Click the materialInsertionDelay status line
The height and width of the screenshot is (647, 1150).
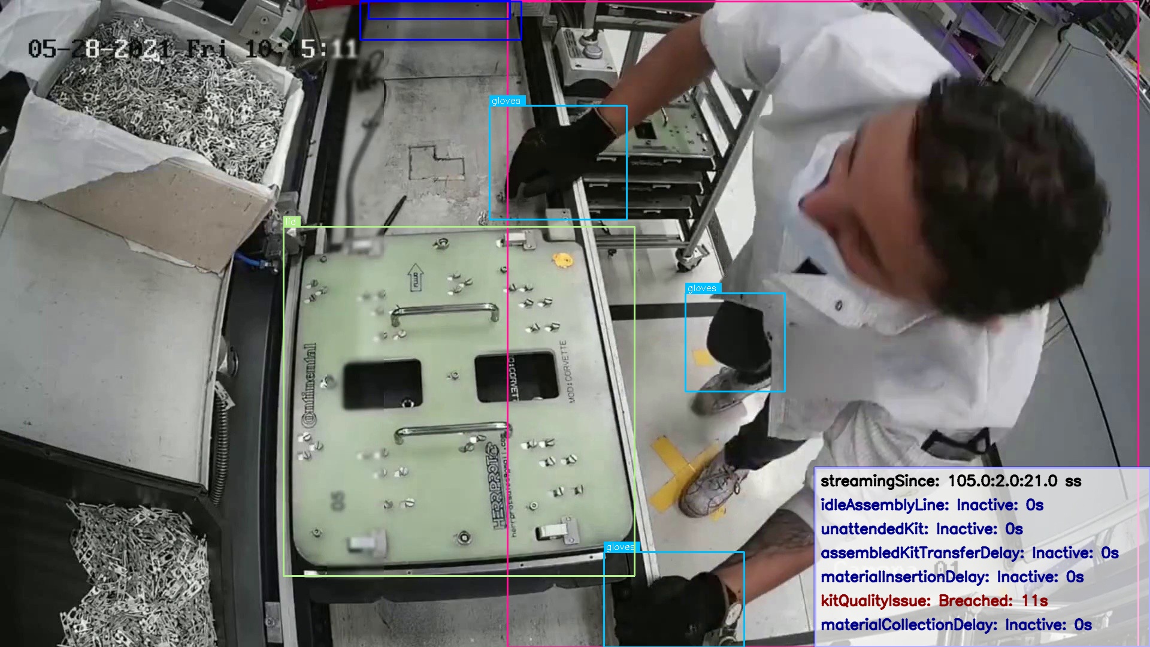tap(951, 577)
